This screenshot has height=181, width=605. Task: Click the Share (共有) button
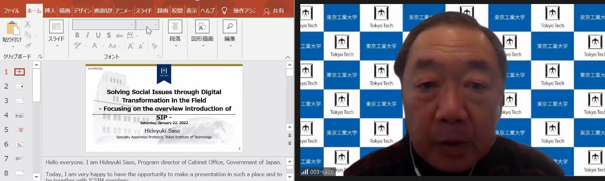(x=274, y=10)
